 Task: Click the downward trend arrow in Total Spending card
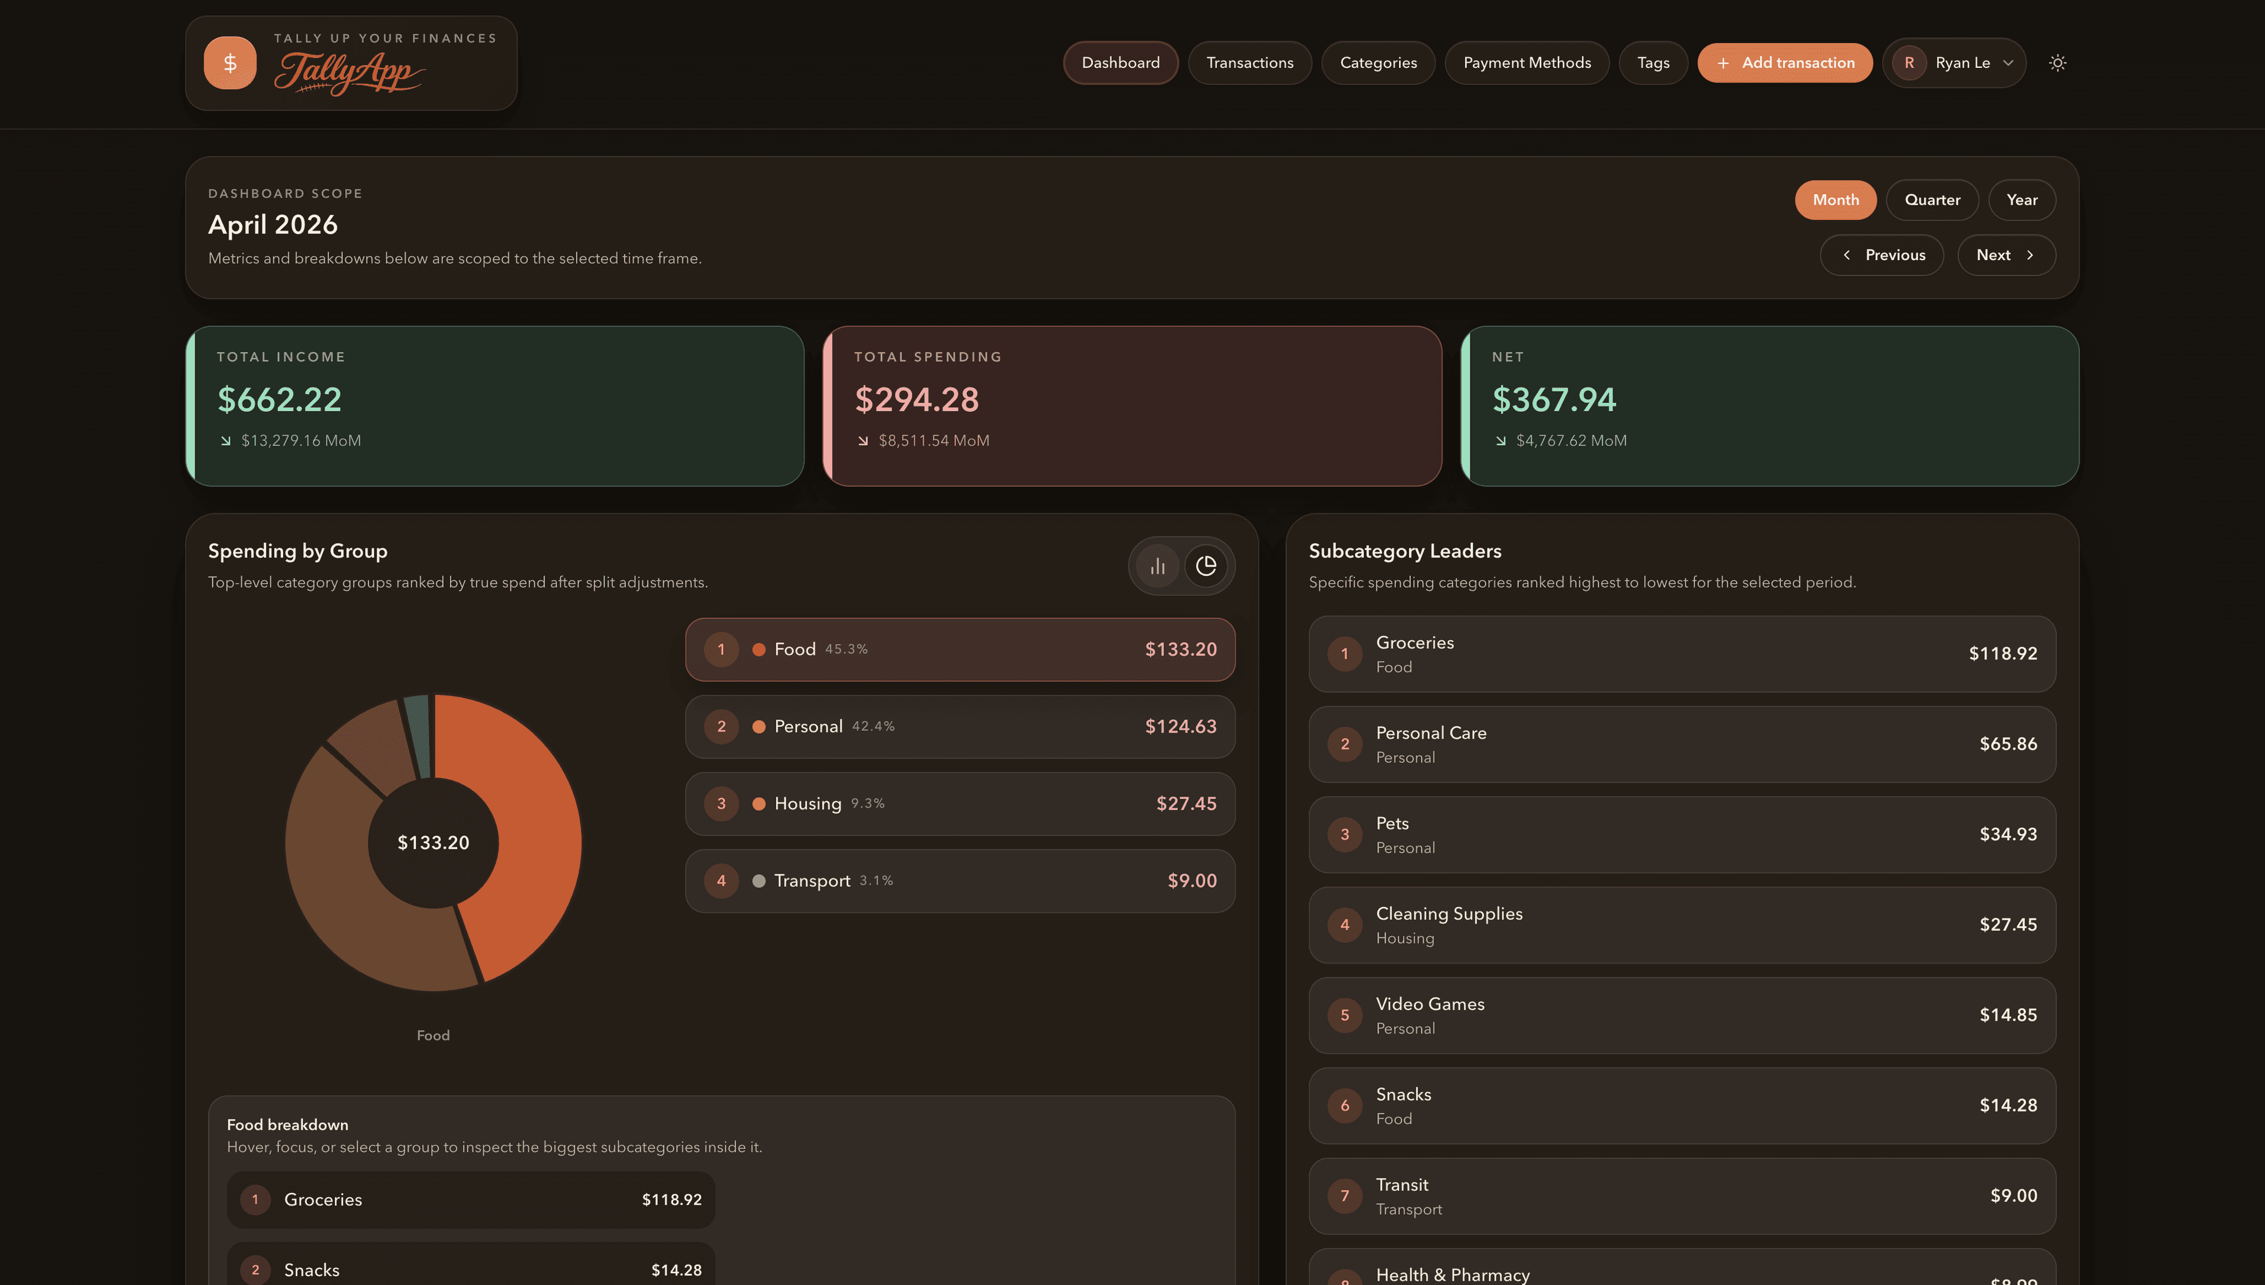[862, 440]
